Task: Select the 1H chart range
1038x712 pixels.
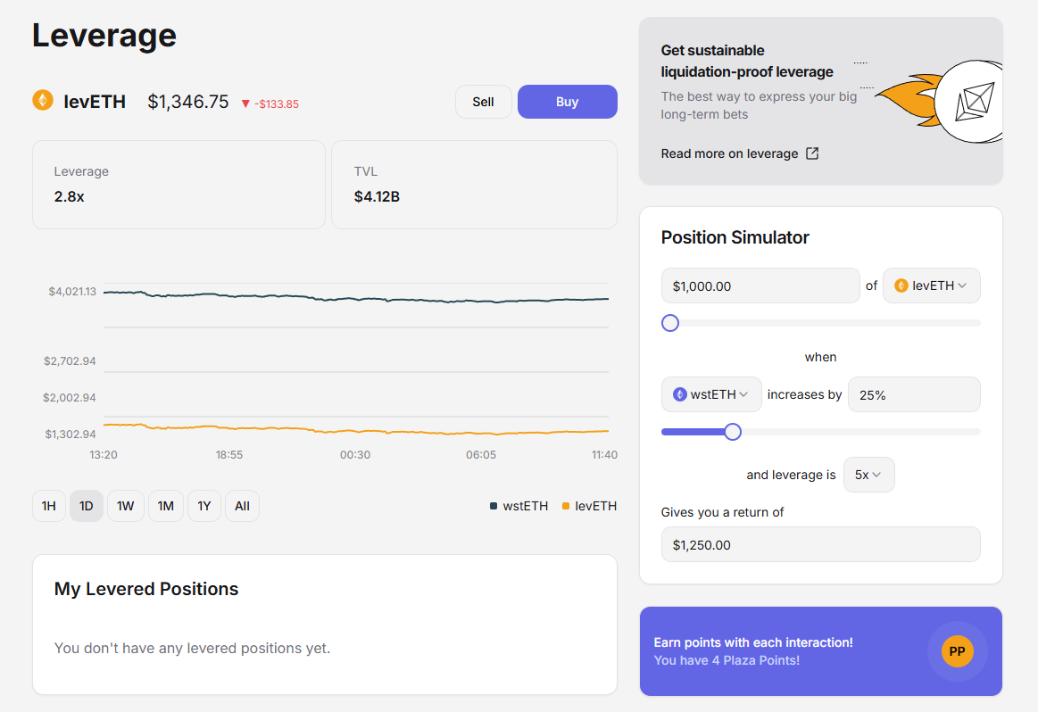Action: click(x=49, y=506)
